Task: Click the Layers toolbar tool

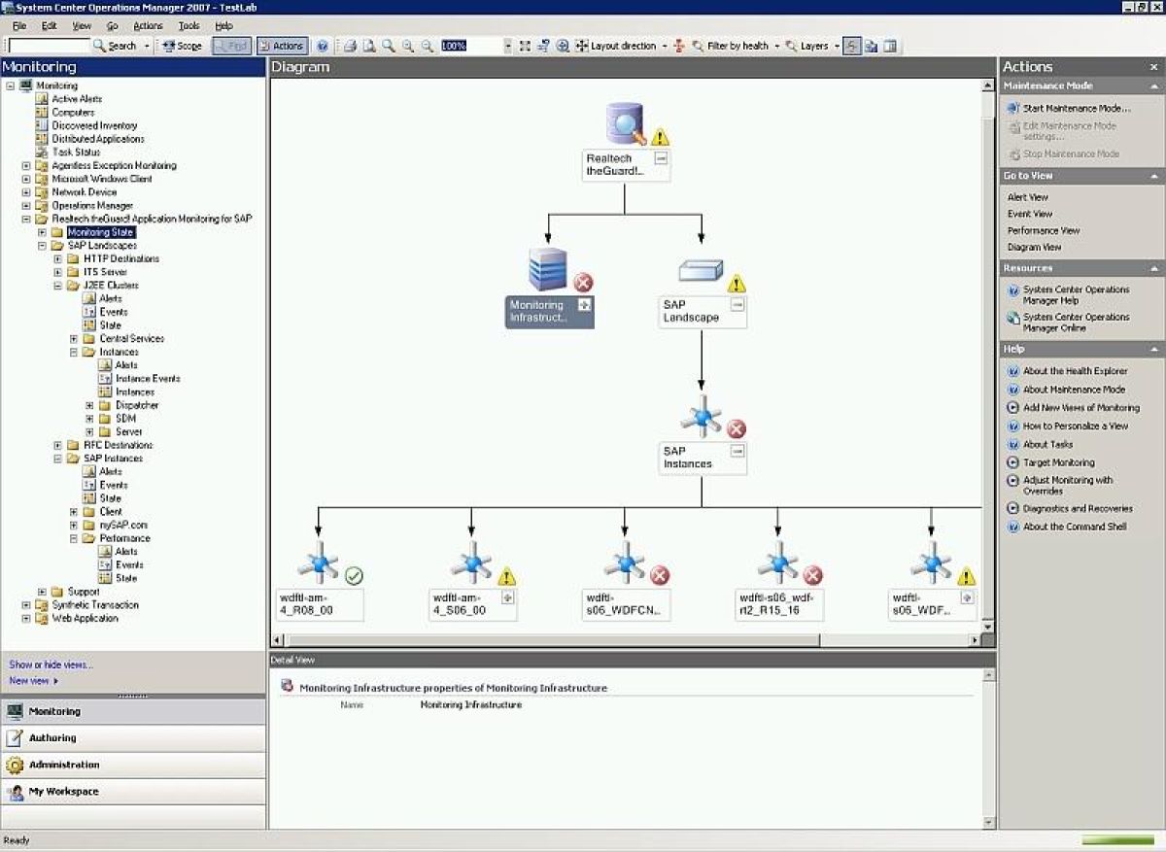Action: click(814, 45)
